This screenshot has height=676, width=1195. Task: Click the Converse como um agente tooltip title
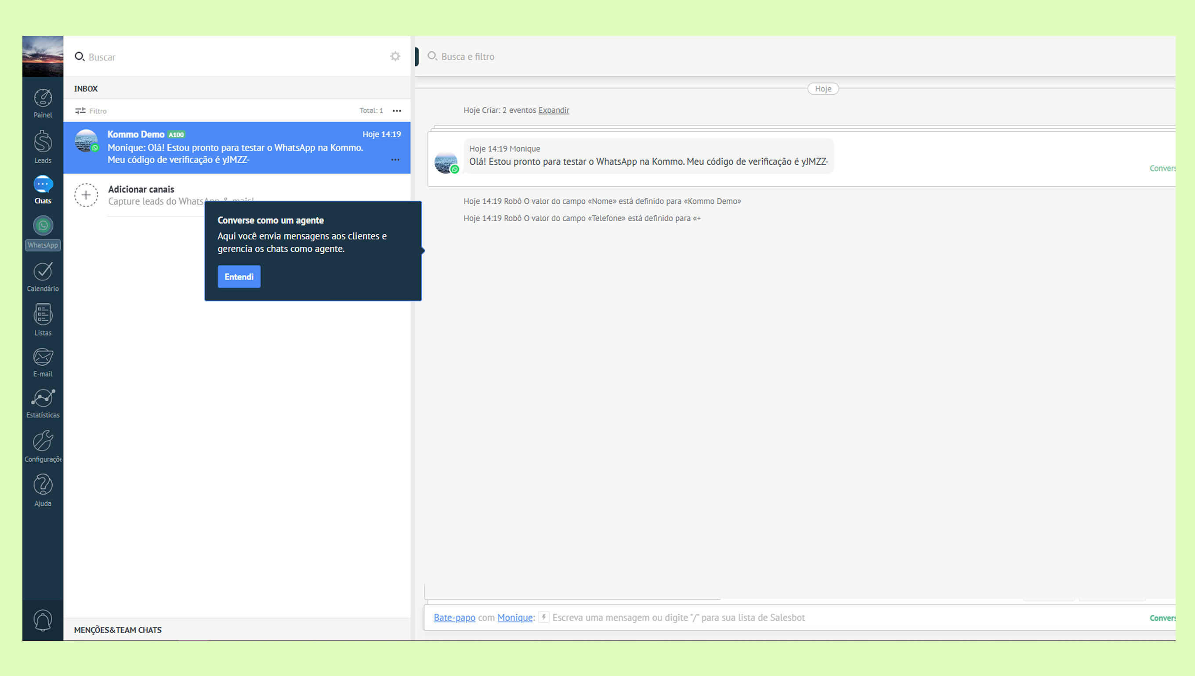(x=270, y=220)
